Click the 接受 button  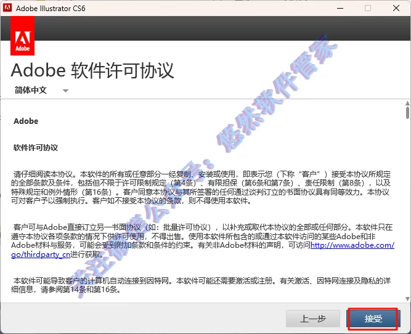tap(373, 319)
